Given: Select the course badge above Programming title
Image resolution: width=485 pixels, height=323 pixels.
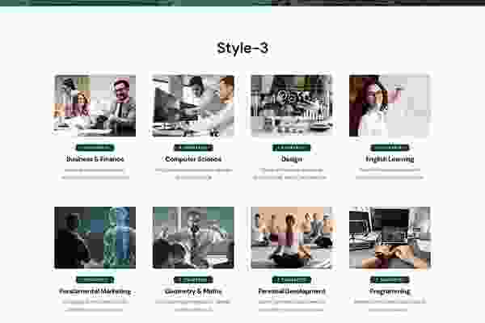Looking at the screenshot, I should tap(390, 279).
